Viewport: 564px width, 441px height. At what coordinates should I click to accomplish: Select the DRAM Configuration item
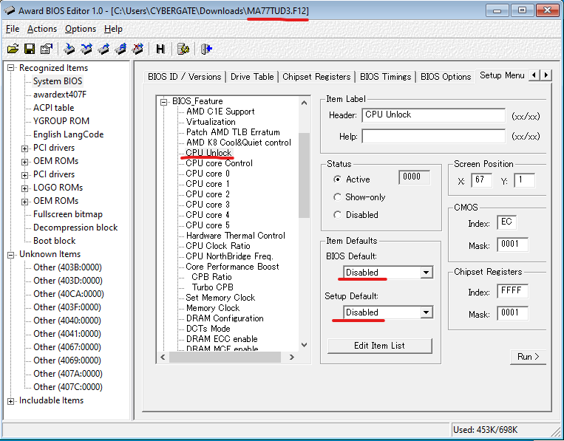pos(225,318)
